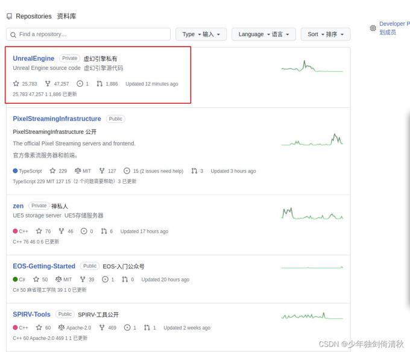Click zen pull requests count 6
Screen dimensions: 410x352
click(x=107, y=231)
